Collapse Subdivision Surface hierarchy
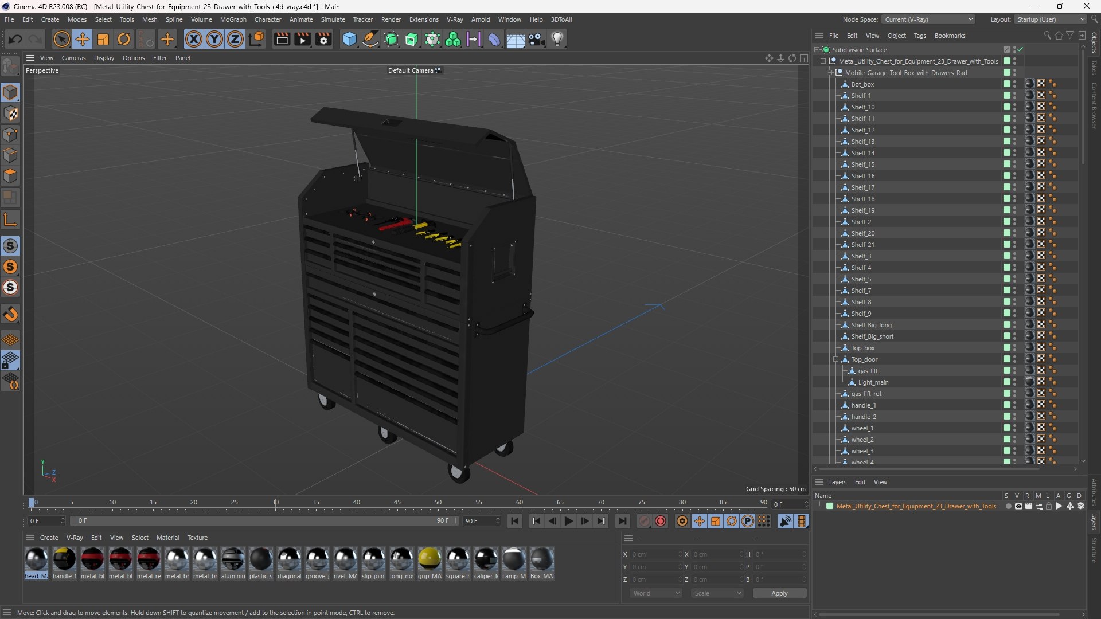This screenshot has width=1101, height=619. tap(817, 50)
